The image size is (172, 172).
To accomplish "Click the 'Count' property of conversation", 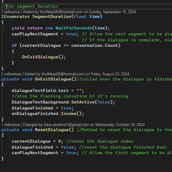I will coord(111,45).
